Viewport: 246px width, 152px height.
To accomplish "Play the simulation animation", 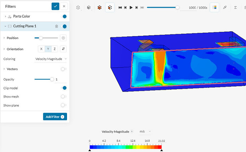I will click(131, 7).
